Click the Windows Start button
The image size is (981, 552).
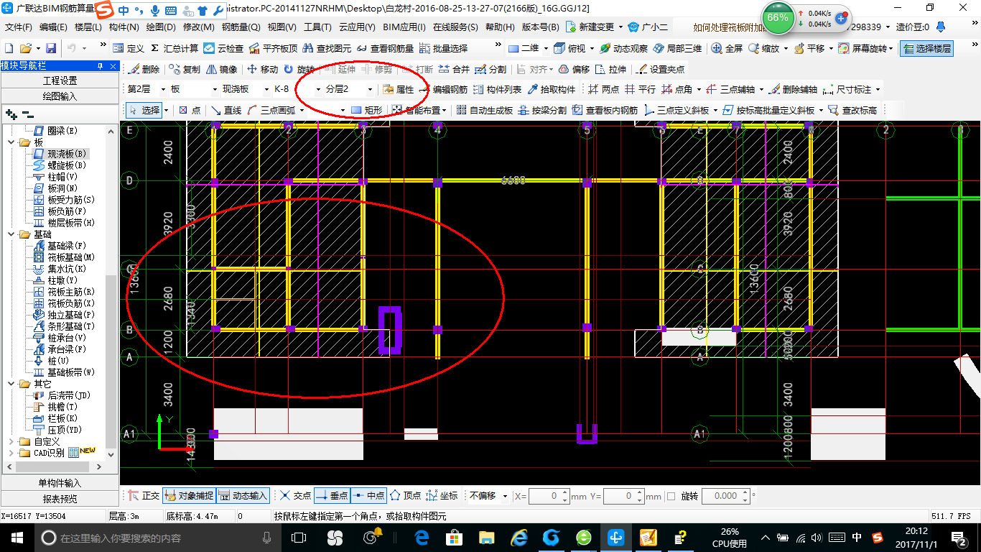(x=17, y=538)
